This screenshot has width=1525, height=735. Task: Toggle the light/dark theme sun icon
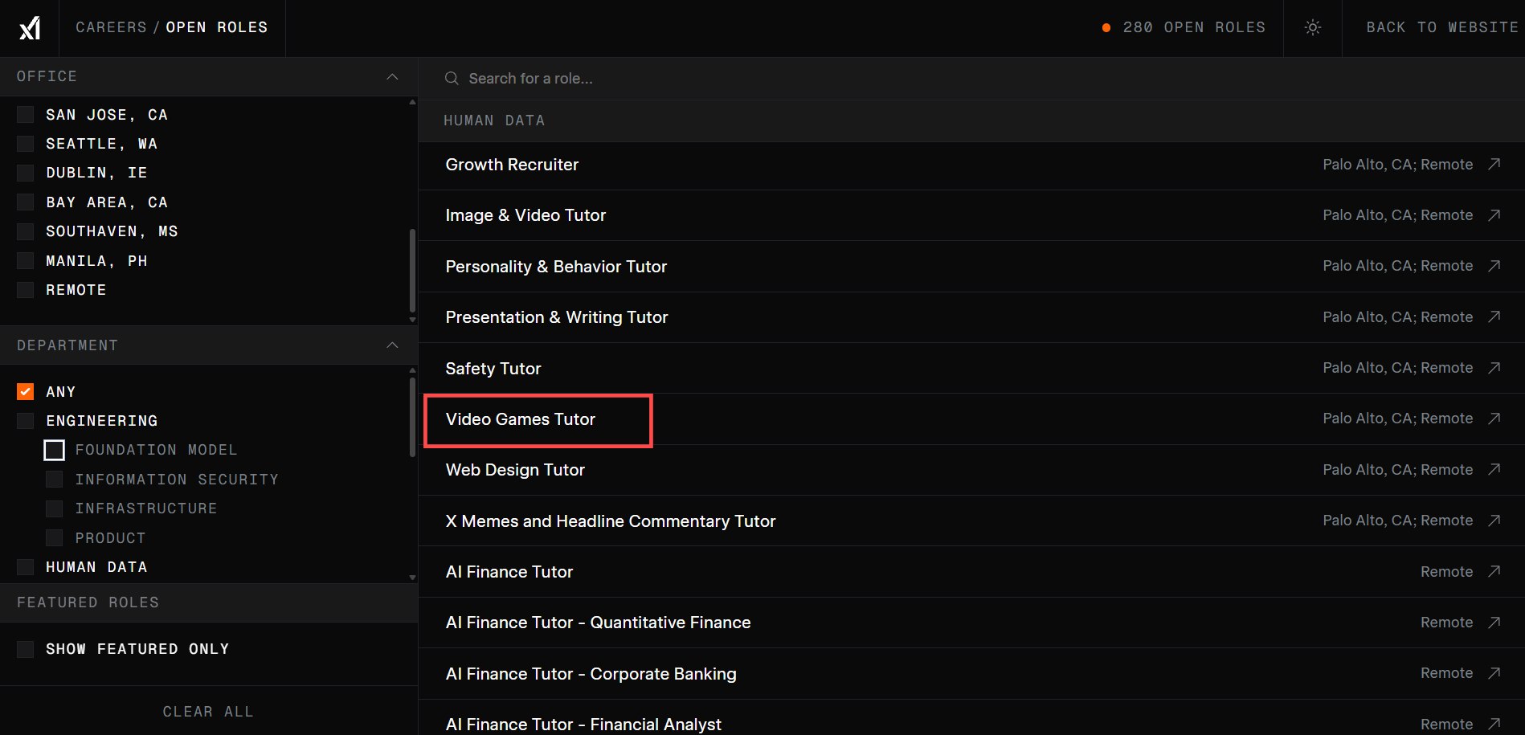point(1312,28)
